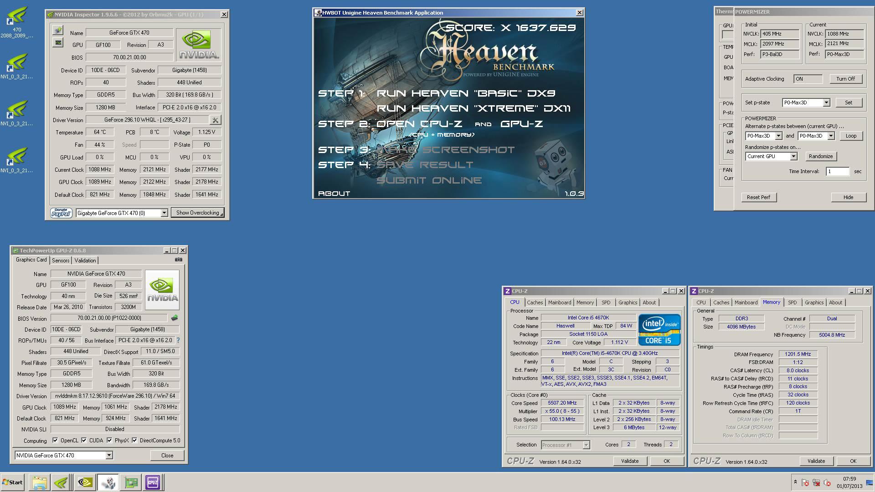
Task: Click the Driver Version field in NVIDIA Inspector
Action: click(147, 120)
